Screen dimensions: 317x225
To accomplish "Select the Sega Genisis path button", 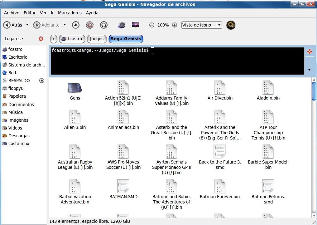I will click(126, 39).
